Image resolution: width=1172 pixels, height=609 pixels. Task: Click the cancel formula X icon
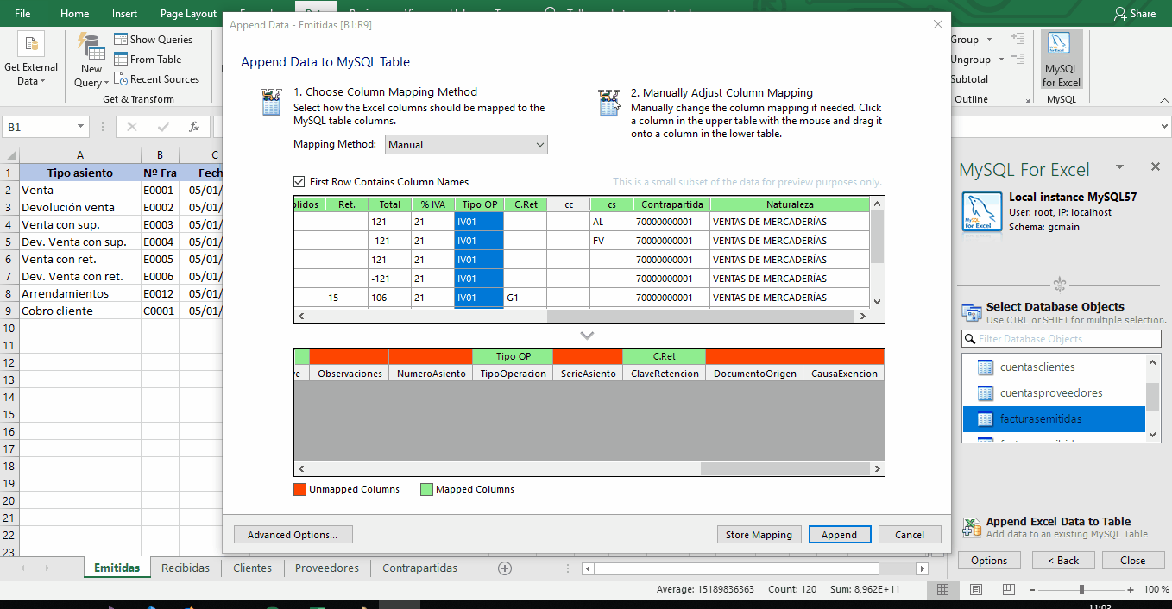point(132,127)
